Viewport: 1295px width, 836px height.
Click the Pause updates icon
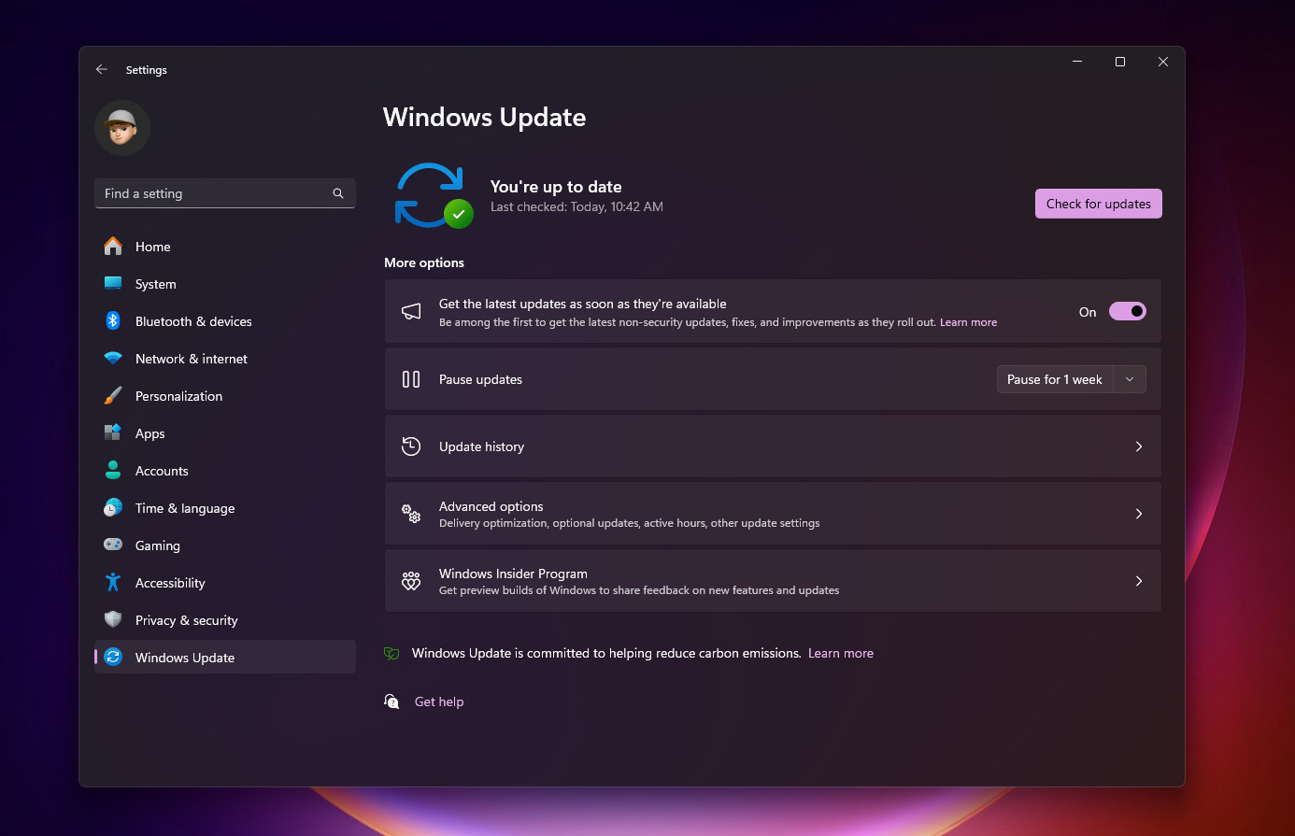click(x=411, y=379)
